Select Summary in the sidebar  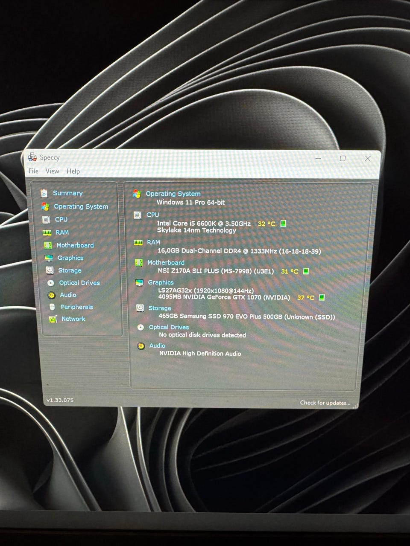click(67, 193)
